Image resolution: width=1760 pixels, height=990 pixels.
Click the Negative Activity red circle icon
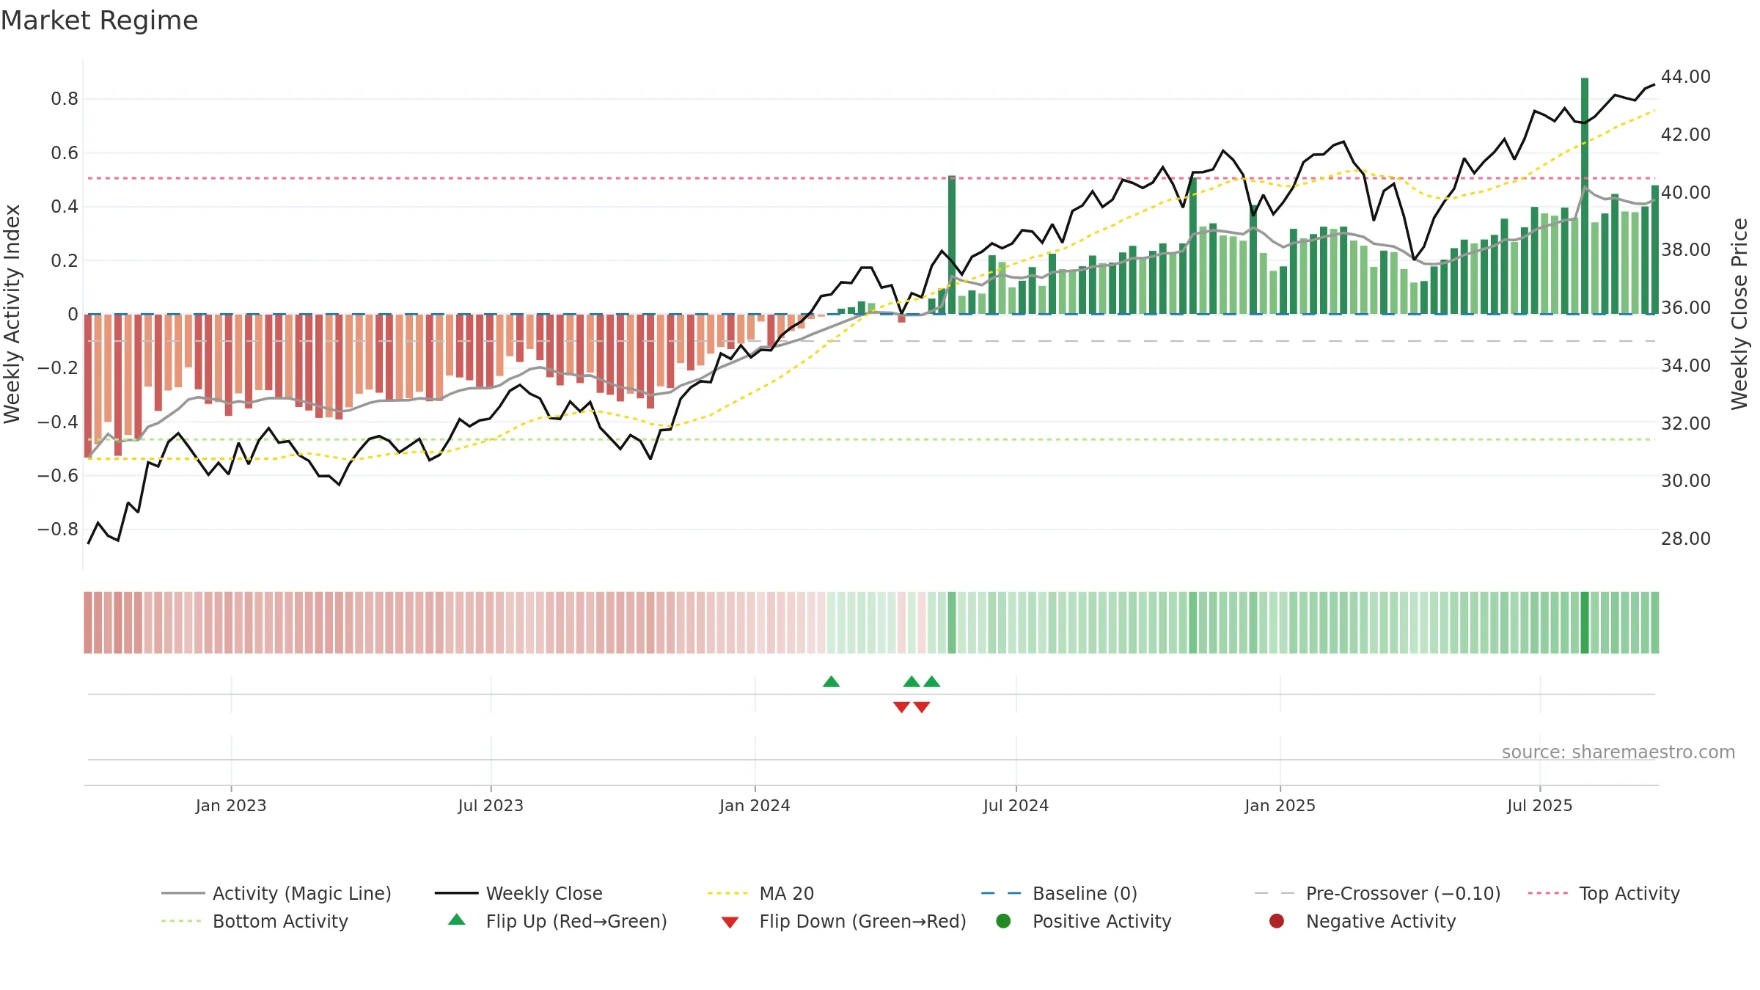tap(1277, 921)
